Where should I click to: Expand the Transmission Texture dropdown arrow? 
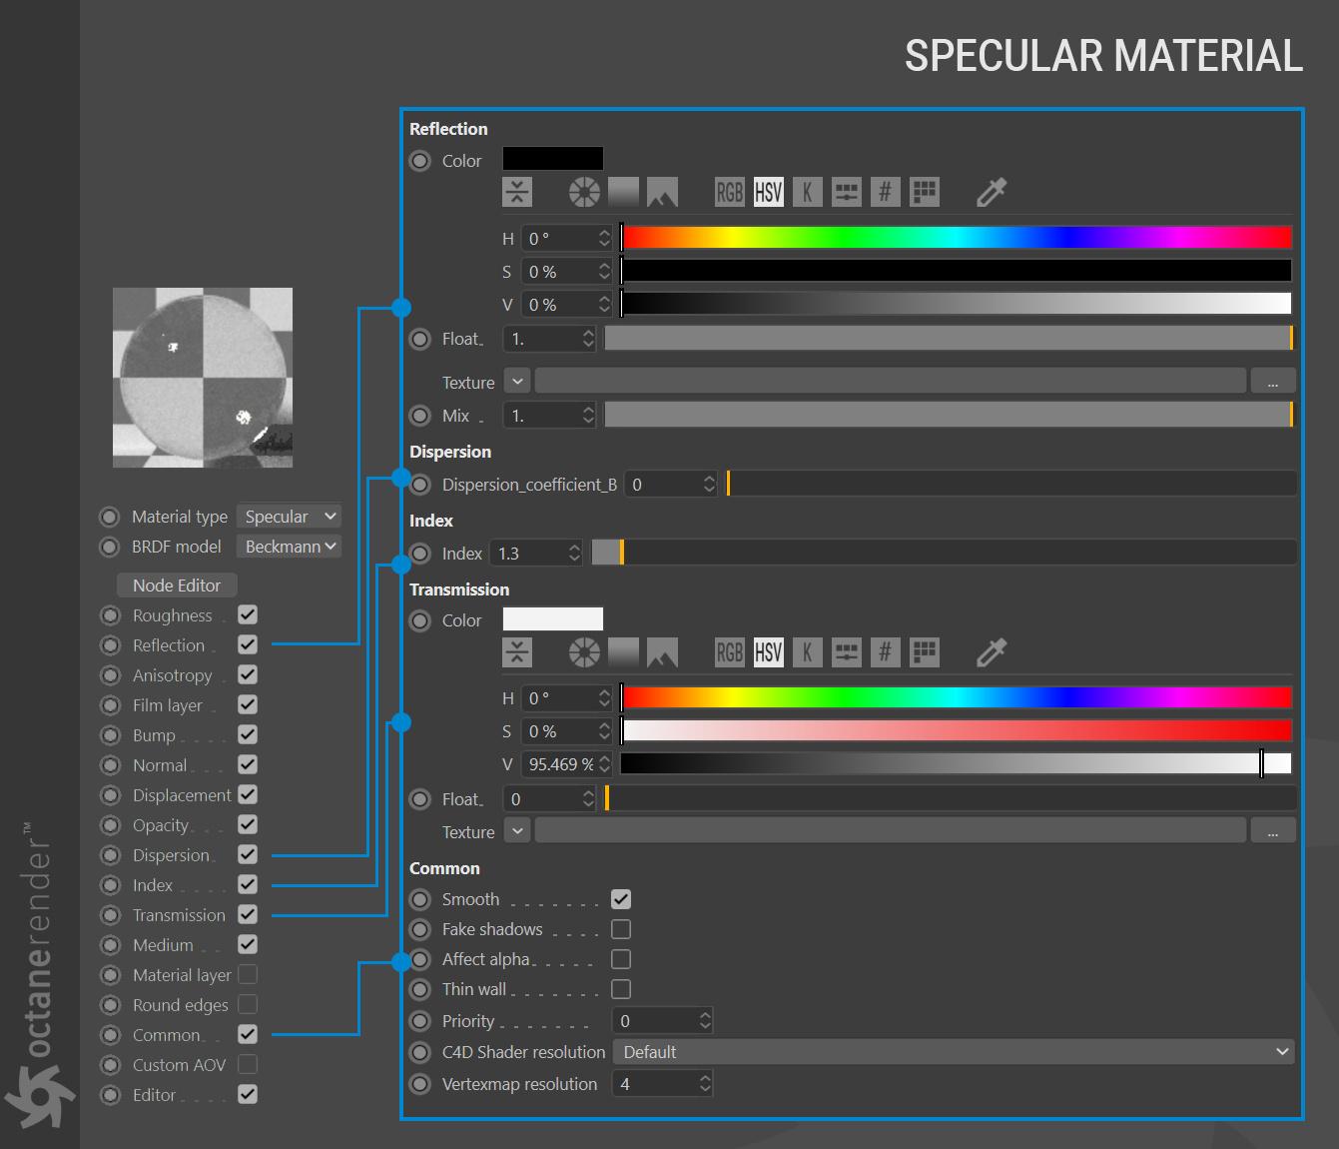click(x=517, y=831)
